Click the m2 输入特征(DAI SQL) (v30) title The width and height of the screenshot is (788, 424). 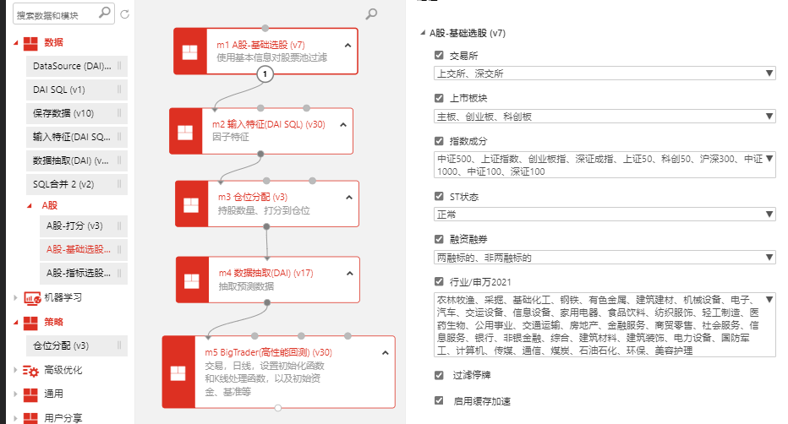point(269,124)
